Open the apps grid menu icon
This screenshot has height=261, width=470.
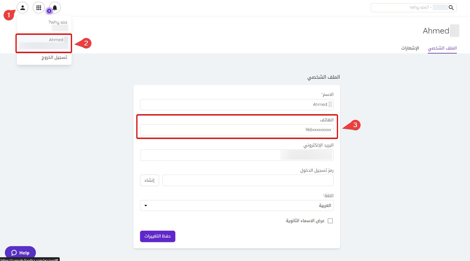[x=39, y=8]
